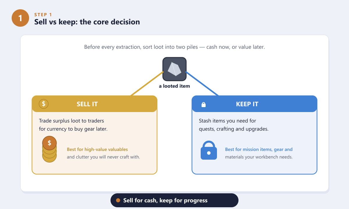Open the KEEP IT header bar

click(x=254, y=104)
